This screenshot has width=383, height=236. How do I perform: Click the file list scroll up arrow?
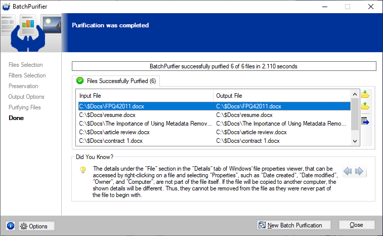coord(355,94)
